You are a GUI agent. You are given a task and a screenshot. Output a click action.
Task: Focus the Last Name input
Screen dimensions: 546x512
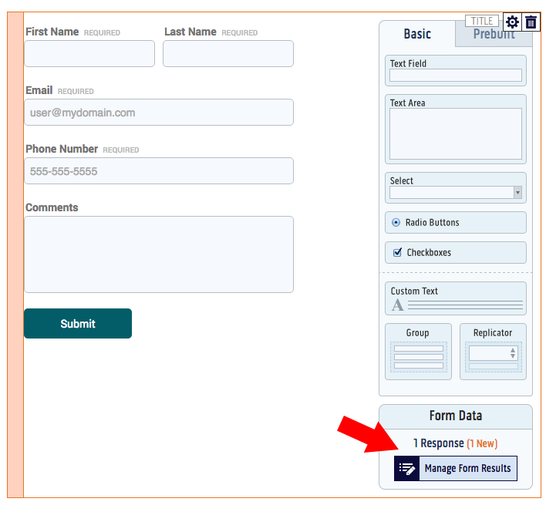tap(228, 54)
